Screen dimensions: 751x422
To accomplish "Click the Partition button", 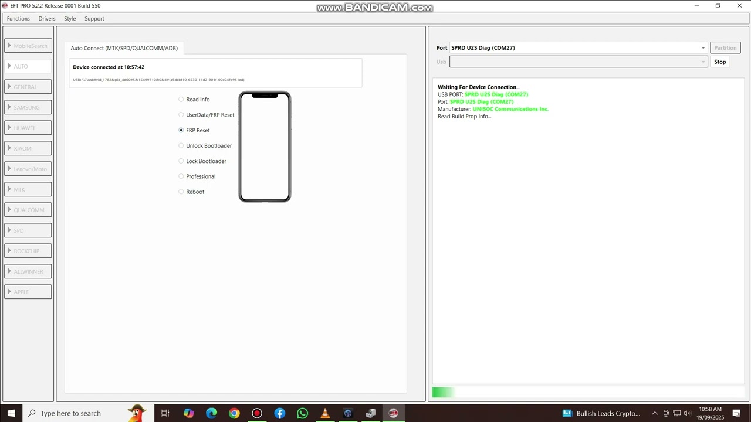I will [725, 48].
